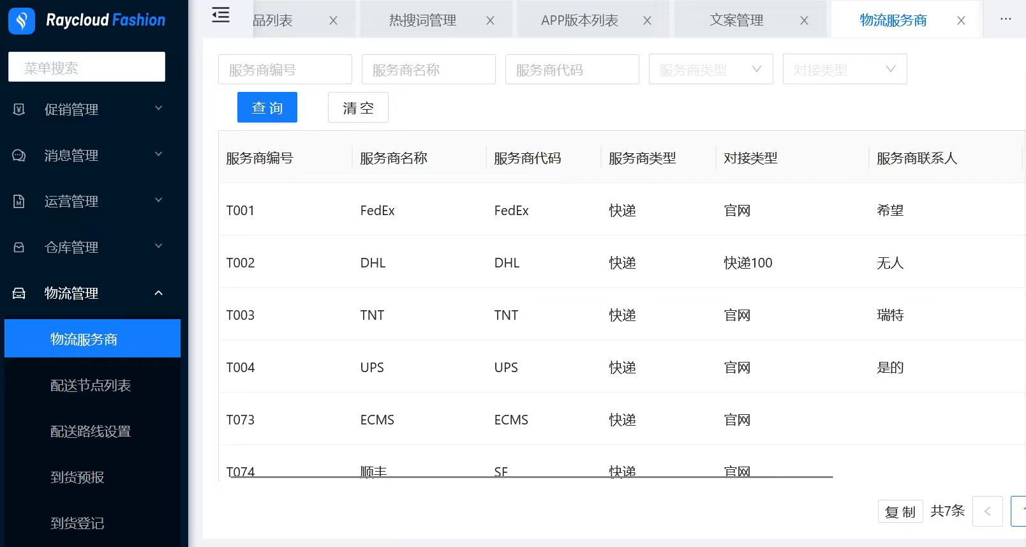
Task: Open 物流服务商 in the sidebar
Action: (x=93, y=338)
